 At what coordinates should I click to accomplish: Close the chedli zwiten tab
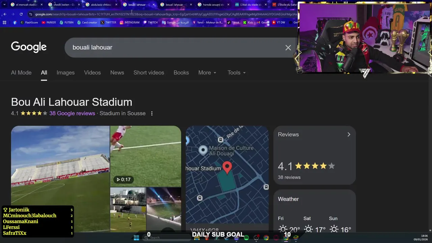point(79,5)
